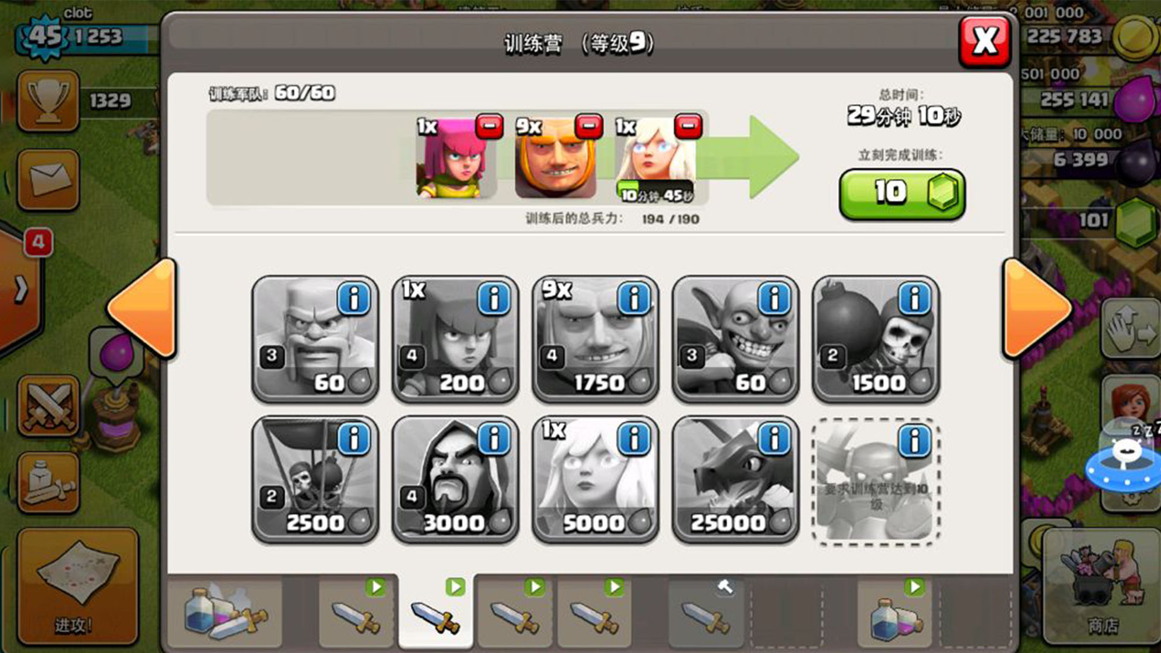Viewport: 1161px width, 653px height.
Task: Open the shop button
Action: click(1102, 585)
